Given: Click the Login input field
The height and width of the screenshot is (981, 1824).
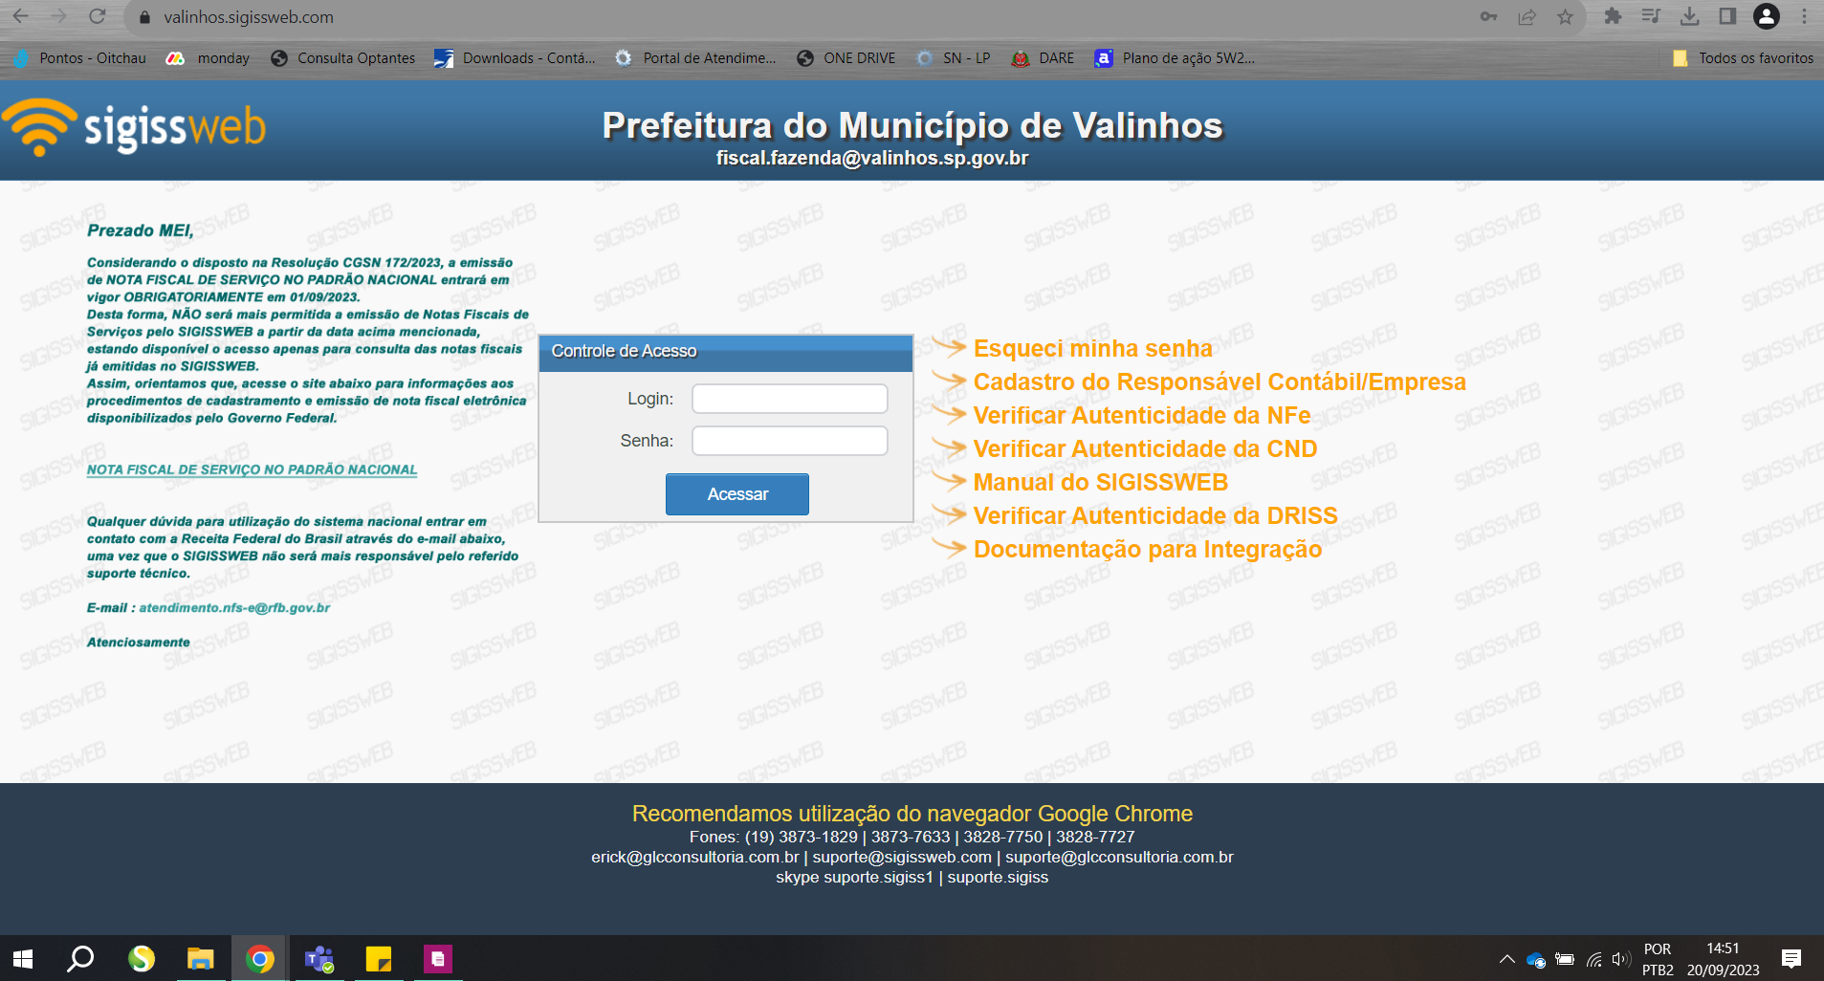Looking at the screenshot, I should (790, 399).
